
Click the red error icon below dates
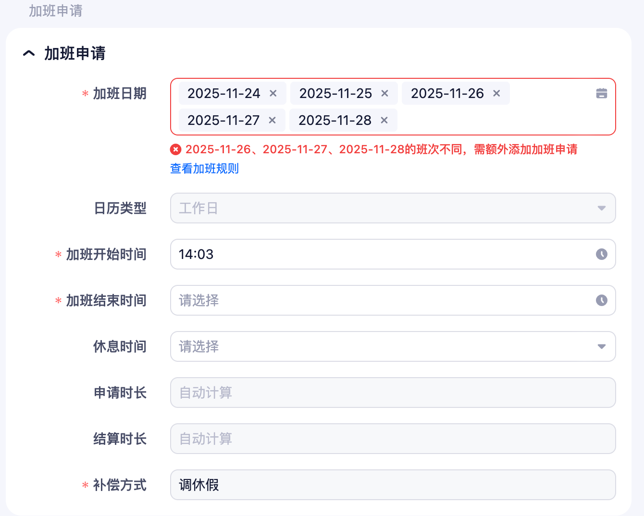[x=176, y=149]
